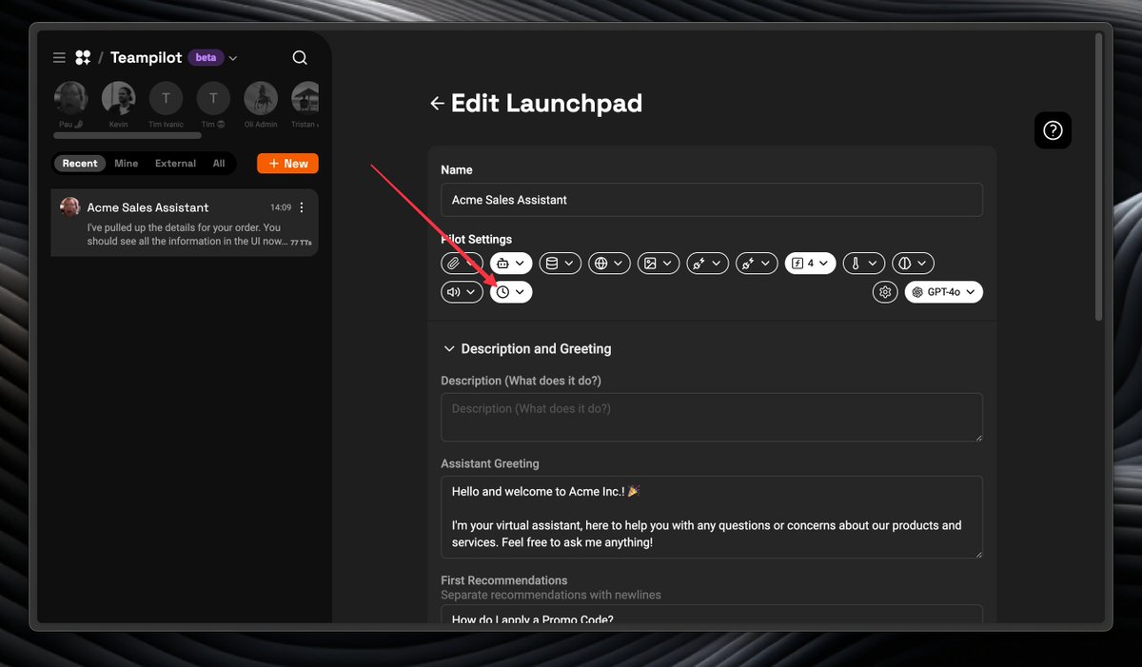Select the Pau user avatar
The image size is (1142, 667).
pos(71,98)
